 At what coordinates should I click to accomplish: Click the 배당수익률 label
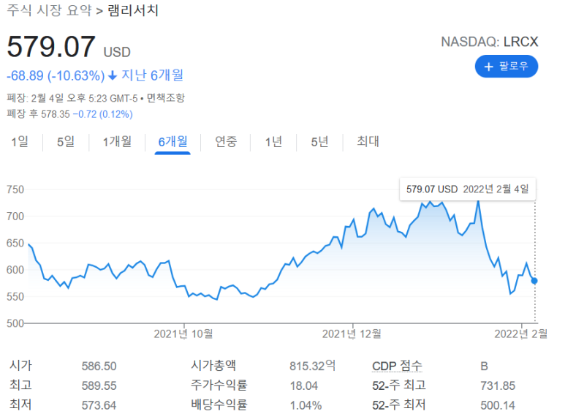(219, 404)
